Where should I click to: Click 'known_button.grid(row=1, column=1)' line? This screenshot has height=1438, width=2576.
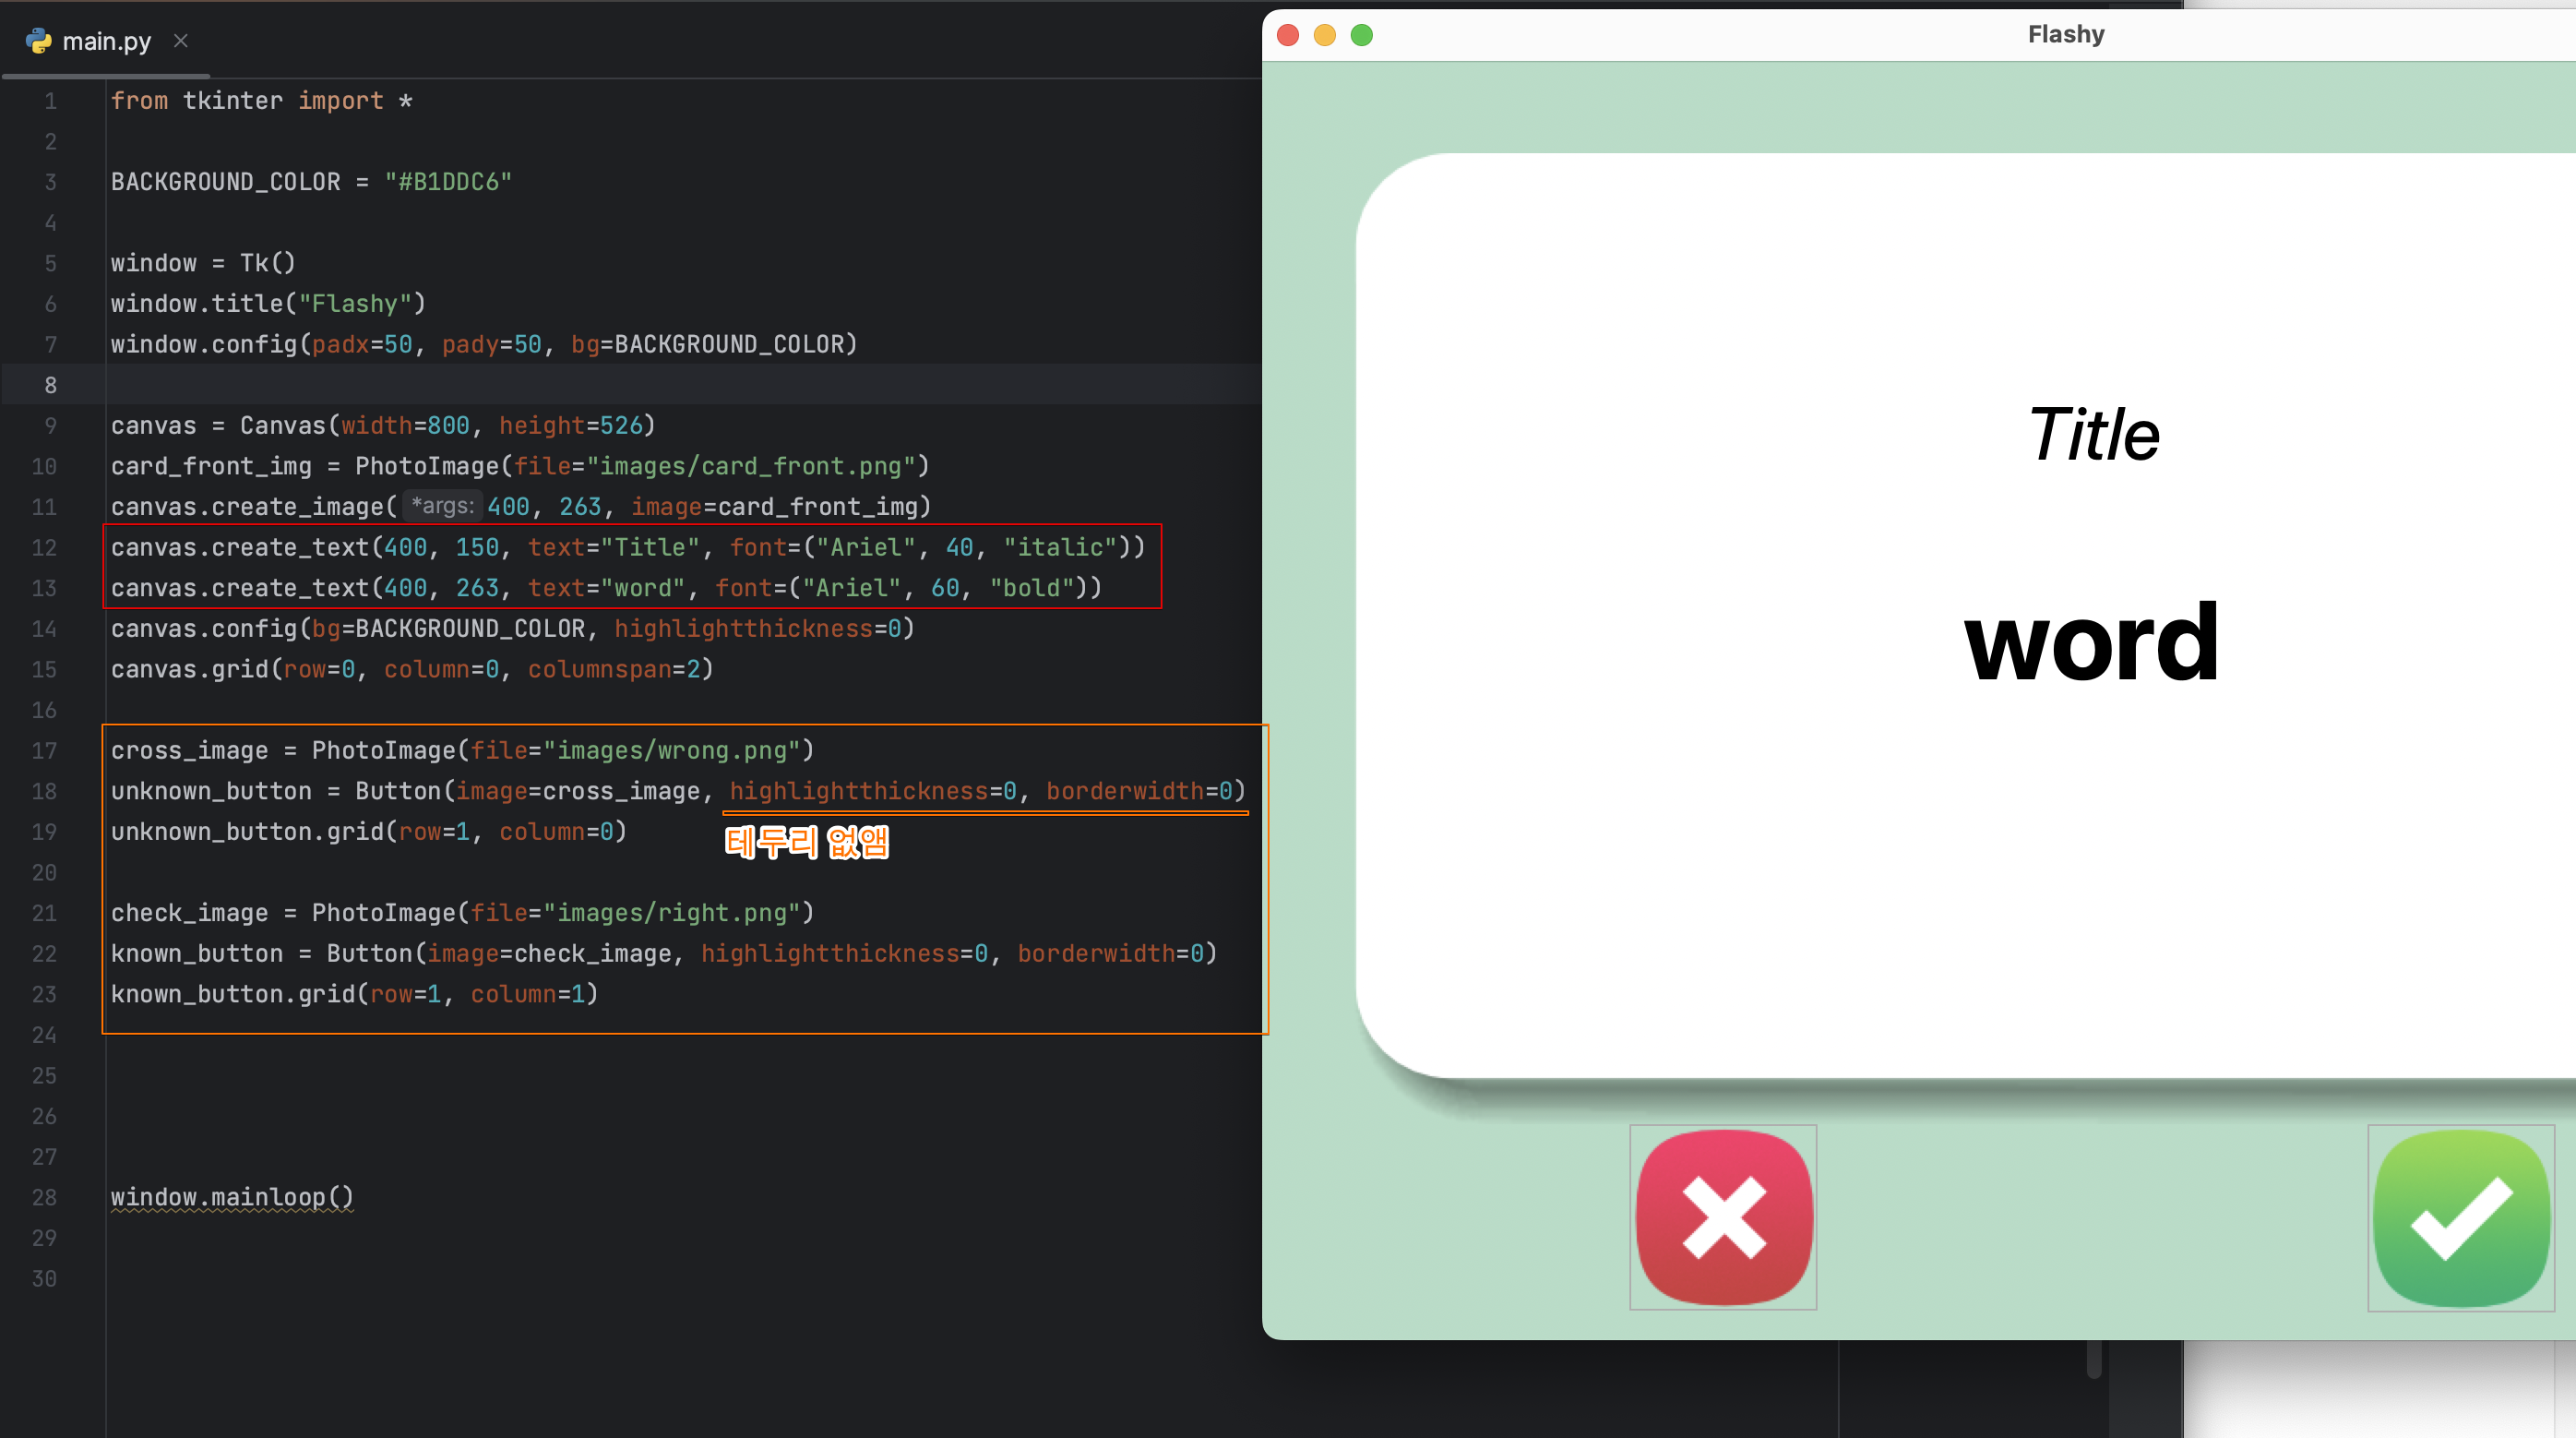tap(355, 994)
